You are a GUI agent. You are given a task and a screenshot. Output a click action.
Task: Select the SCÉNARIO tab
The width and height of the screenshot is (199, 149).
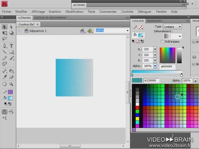pyautogui.click(x=24, y=18)
